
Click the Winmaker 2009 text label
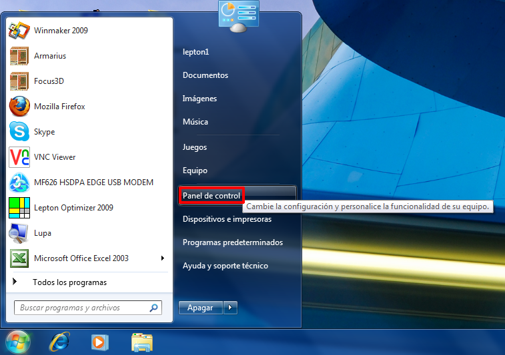[61, 31]
